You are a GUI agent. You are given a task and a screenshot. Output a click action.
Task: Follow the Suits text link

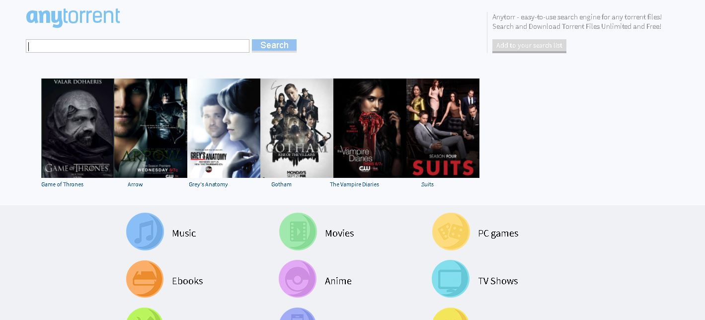(x=427, y=184)
